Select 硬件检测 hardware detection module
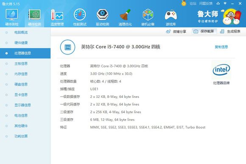This screenshot has height=164, width=246. tap(34, 17)
